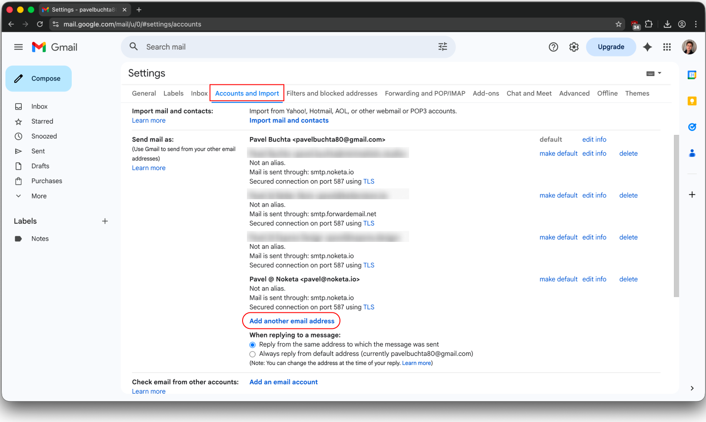Viewport: 706px width, 422px height.
Task: Open the Google apps grid
Action: click(667, 47)
